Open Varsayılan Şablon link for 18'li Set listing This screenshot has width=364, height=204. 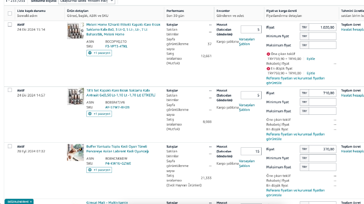tap(247, 107)
